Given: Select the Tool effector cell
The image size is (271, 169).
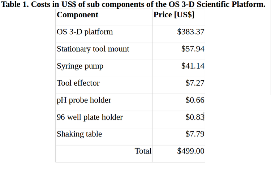Looking at the screenshot, I should tap(104, 86).
